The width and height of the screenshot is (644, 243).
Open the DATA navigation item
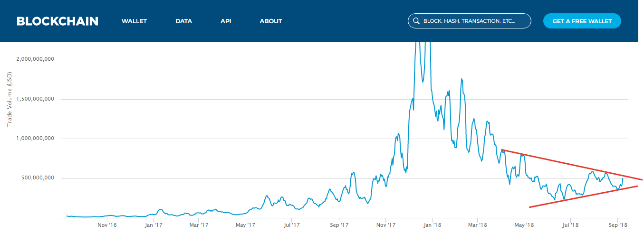point(183,21)
